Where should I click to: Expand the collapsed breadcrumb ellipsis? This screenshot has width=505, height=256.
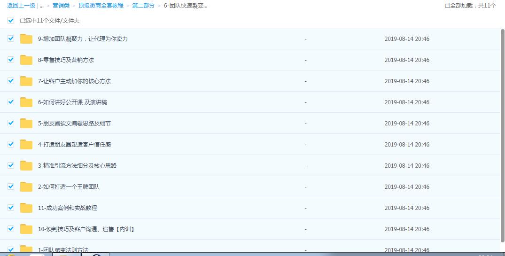[x=42, y=6]
